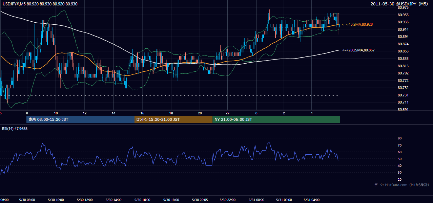Click hour tick '4' under the price chart
The image size is (433, 203).
[311, 113]
